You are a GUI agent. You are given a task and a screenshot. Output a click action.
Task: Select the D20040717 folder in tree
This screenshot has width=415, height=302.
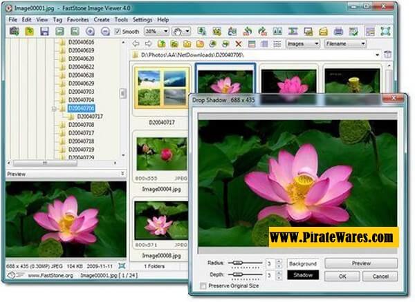tap(86, 117)
